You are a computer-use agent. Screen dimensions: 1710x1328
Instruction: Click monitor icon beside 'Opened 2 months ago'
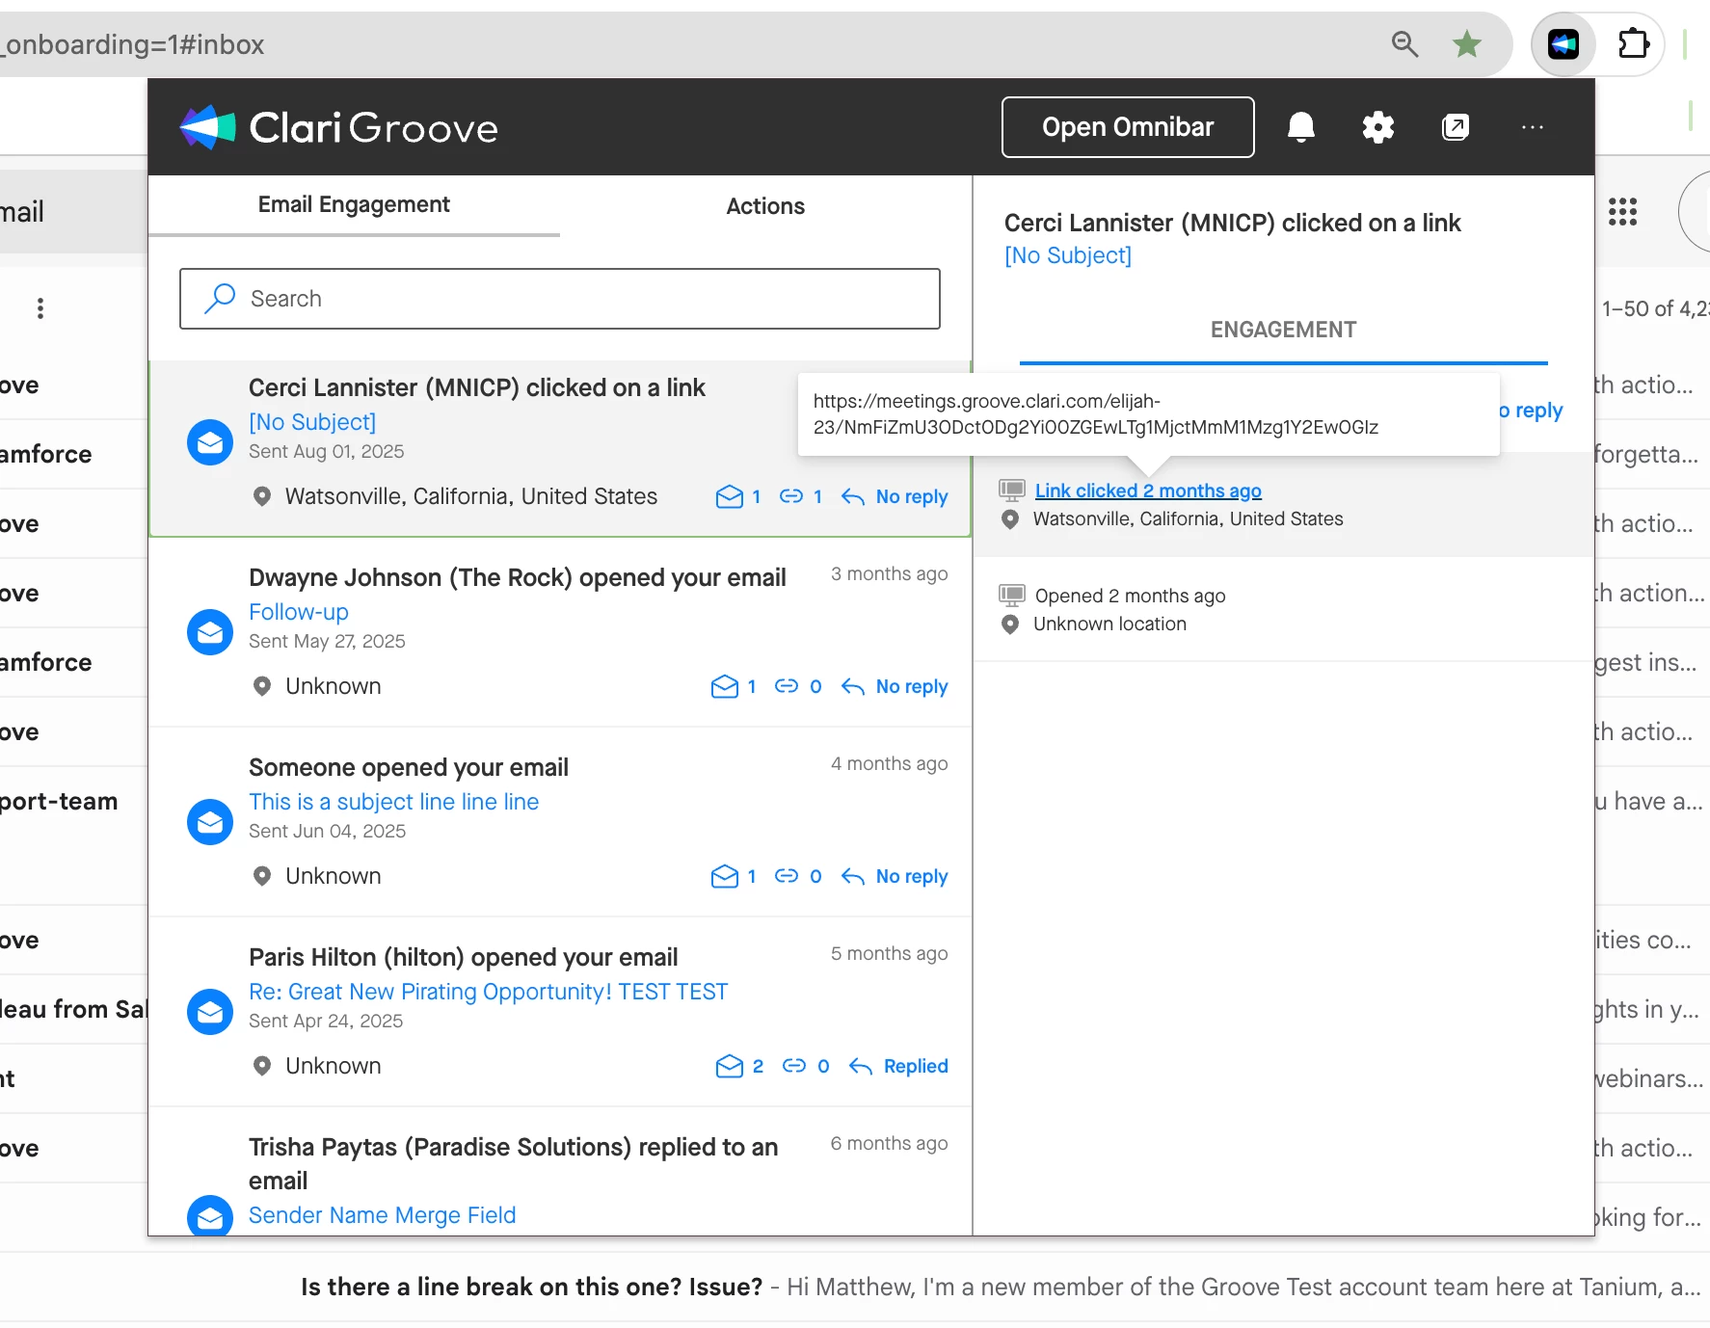[1011, 595]
